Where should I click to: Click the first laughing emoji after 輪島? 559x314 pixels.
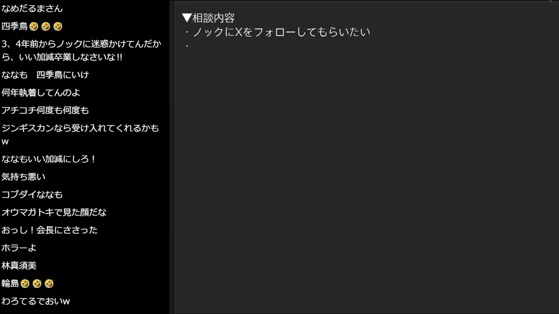[x=25, y=284]
